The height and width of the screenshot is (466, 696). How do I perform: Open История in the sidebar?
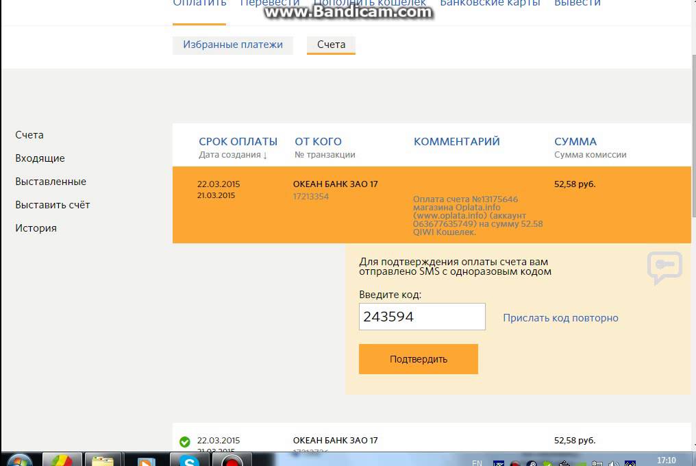[36, 228]
